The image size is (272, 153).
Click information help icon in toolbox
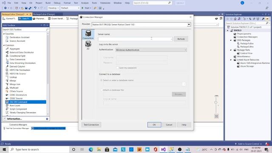point(47,119)
